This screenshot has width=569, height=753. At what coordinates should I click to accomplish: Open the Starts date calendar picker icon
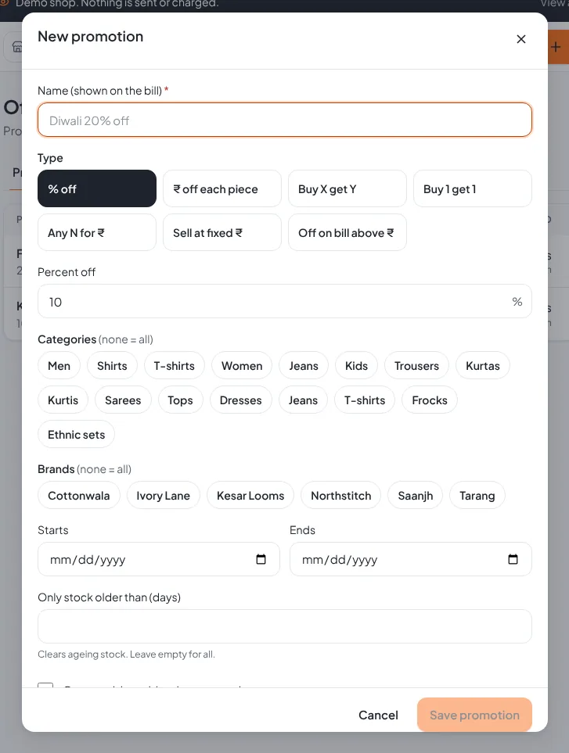[x=261, y=559]
